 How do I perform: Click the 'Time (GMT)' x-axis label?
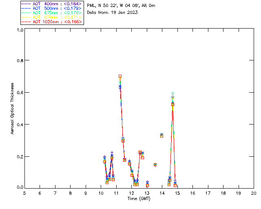coord(139,198)
